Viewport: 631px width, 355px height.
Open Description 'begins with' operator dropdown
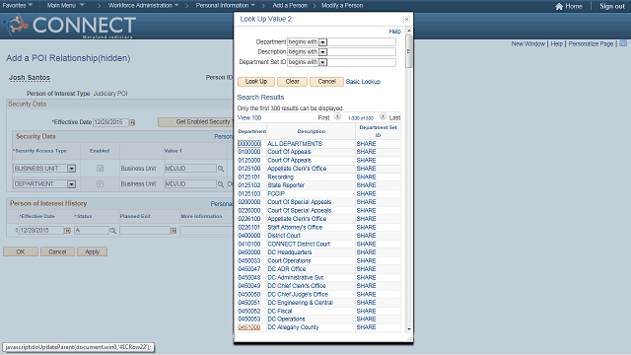[322, 52]
